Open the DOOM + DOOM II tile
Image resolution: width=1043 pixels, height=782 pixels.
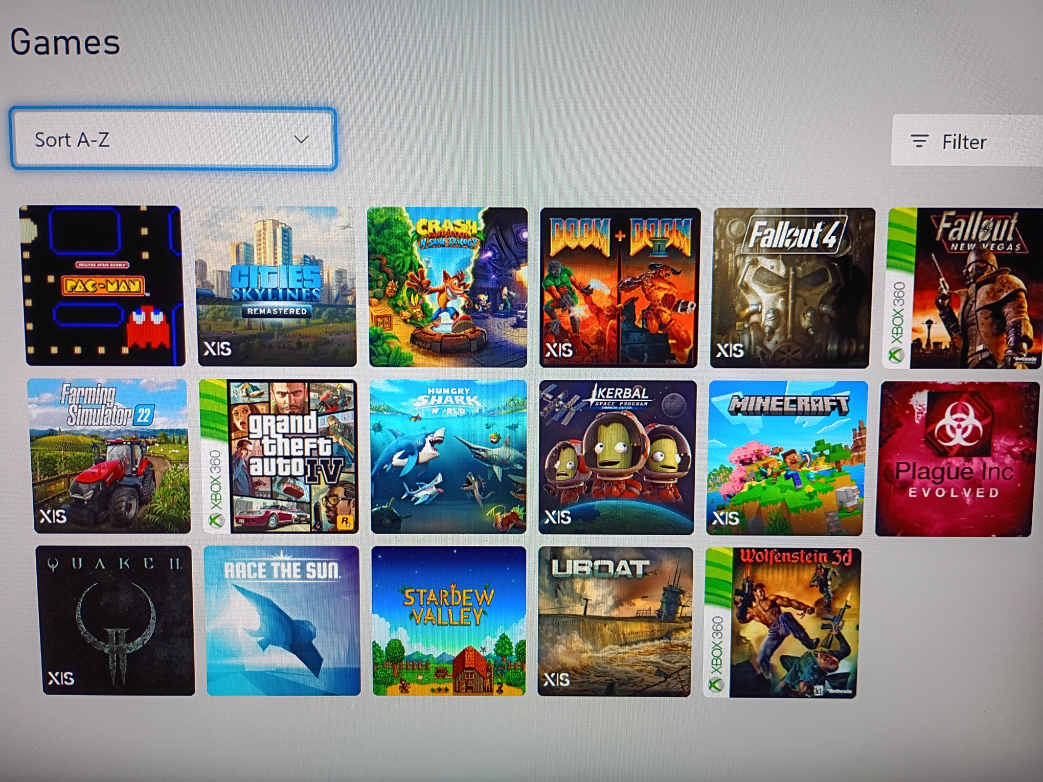pyautogui.click(x=620, y=288)
